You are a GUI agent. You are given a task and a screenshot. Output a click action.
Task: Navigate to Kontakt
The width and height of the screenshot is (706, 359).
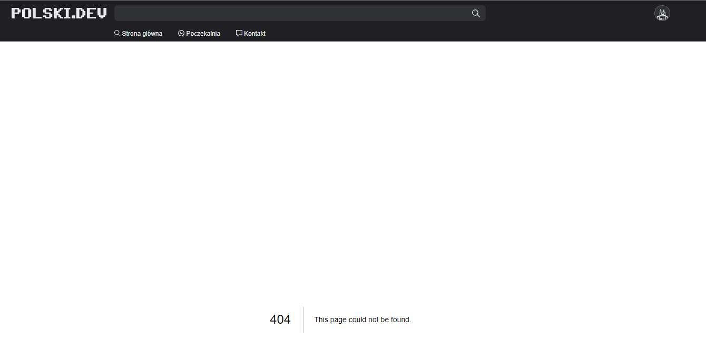click(x=254, y=33)
